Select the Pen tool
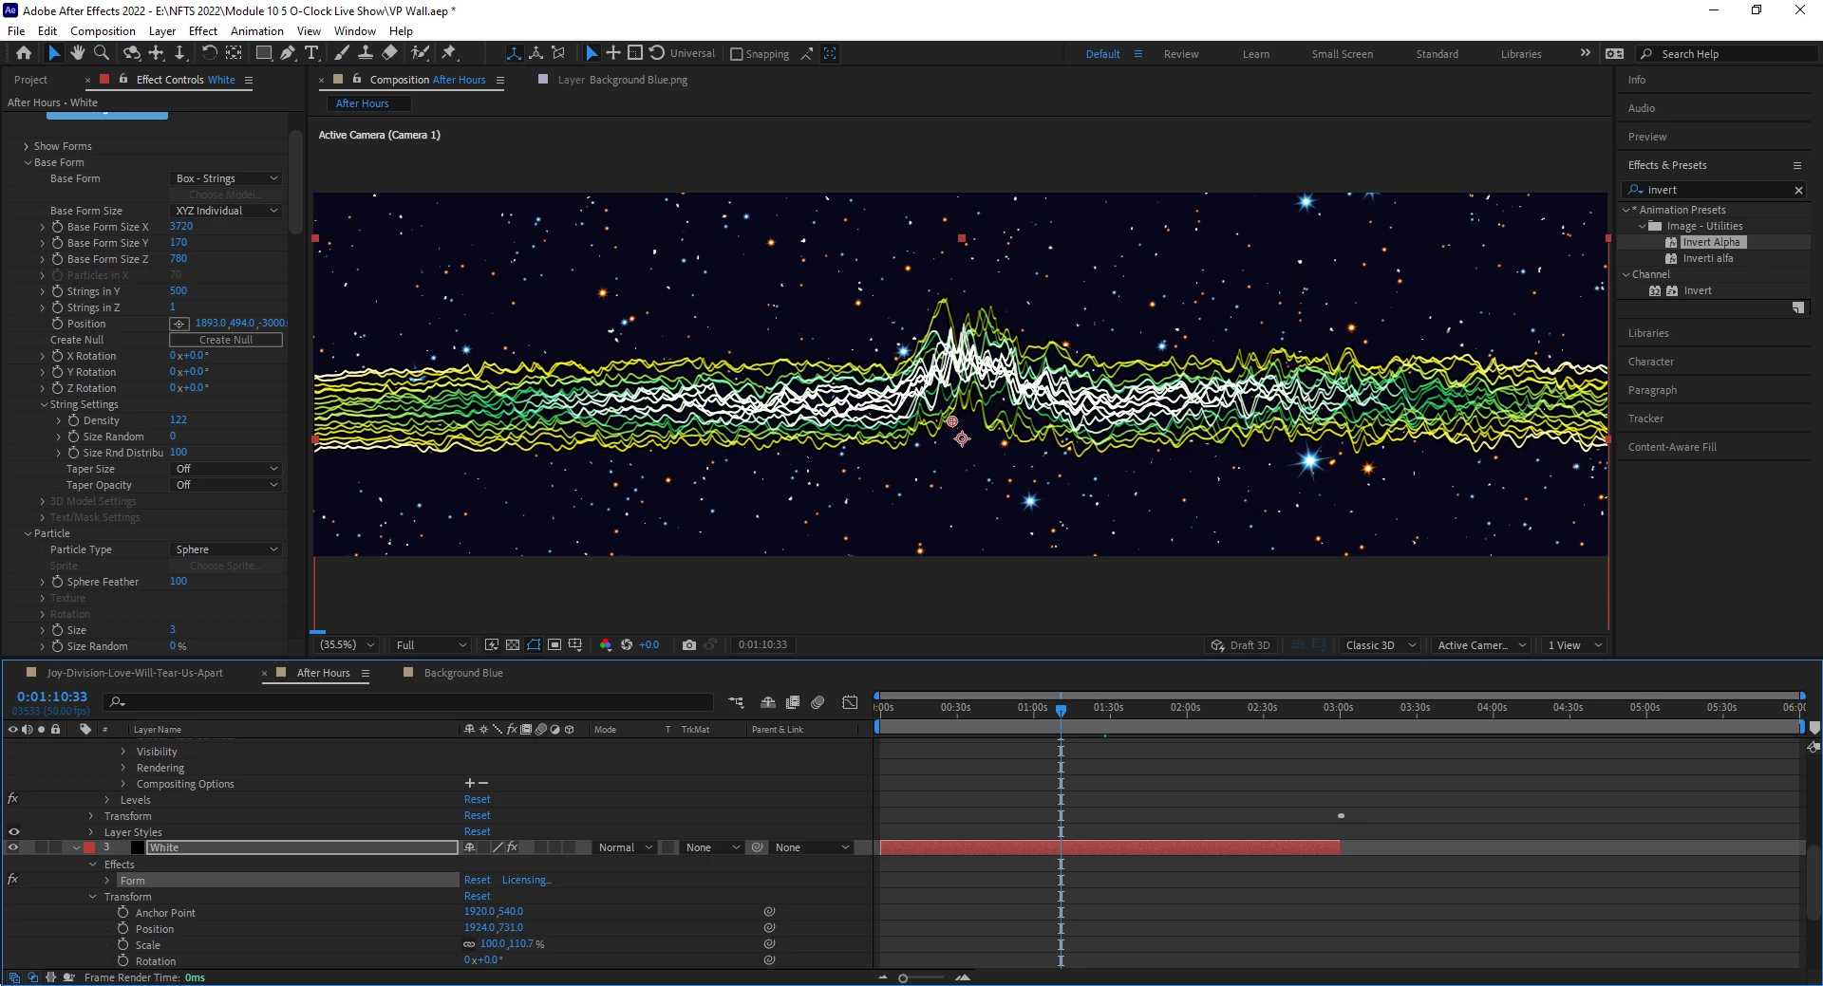Screen dimensions: 1823x986 coord(288,53)
